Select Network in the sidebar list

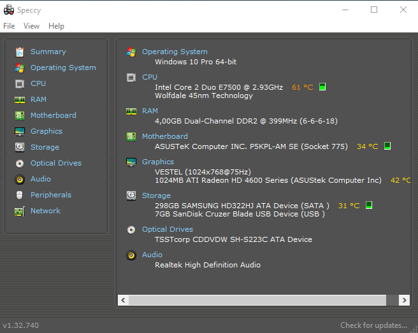[x=45, y=211]
